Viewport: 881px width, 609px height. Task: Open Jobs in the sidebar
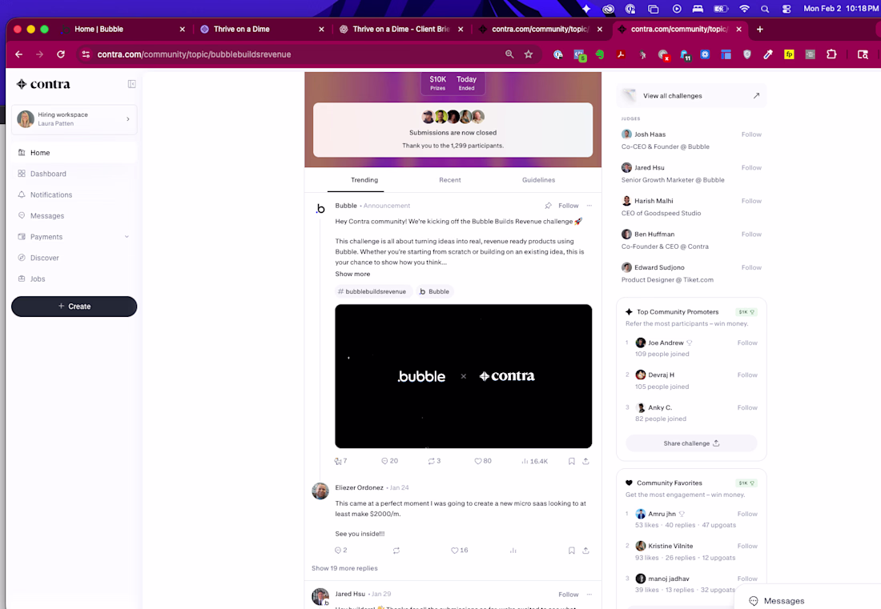(74, 279)
